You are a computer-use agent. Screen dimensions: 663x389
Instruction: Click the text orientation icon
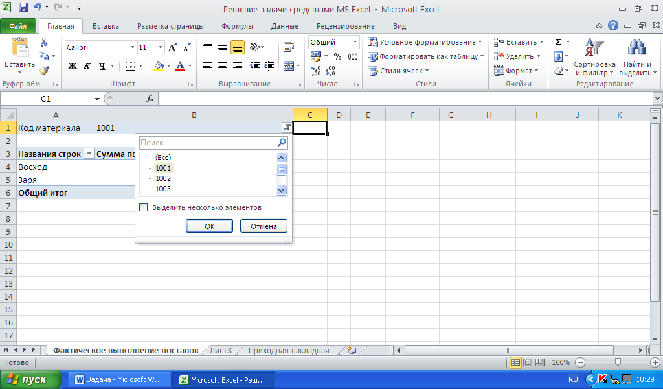pyautogui.click(x=255, y=47)
